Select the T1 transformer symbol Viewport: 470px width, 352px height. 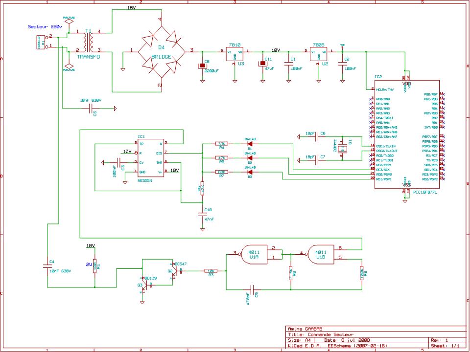88,42
